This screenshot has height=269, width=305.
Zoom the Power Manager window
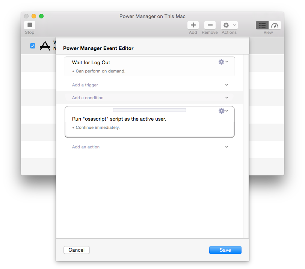[x=41, y=16]
